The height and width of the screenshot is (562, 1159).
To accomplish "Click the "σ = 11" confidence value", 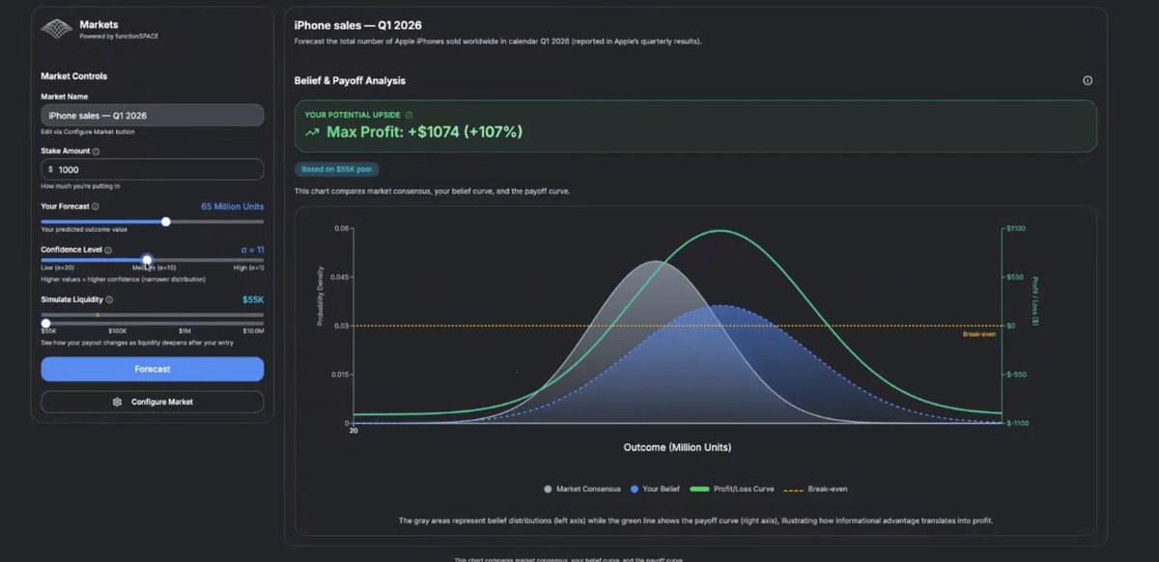I will 252,249.
